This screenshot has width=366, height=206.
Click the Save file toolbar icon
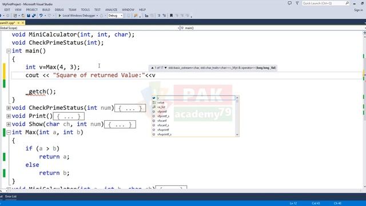29,15
